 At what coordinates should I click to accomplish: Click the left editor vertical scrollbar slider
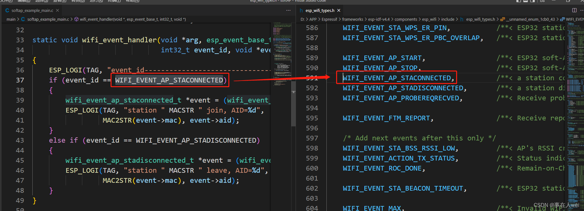click(x=293, y=103)
